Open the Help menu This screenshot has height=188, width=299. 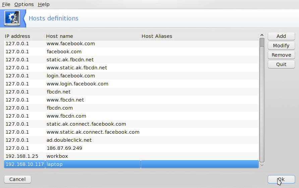(44, 4)
